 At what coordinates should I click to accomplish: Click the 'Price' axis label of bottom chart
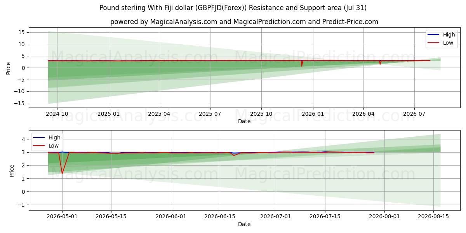click(12, 171)
